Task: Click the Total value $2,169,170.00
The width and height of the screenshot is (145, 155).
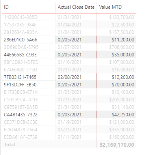Action: coord(117,145)
